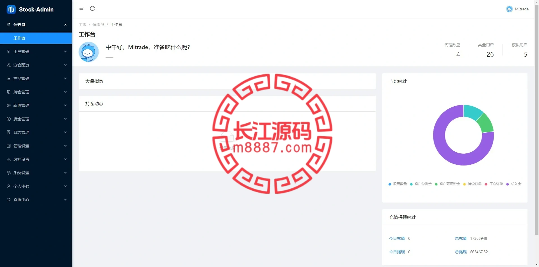Click the 仪表盘 dashboard icon
Viewport: 539px width, 267px height.
click(9, 25)
